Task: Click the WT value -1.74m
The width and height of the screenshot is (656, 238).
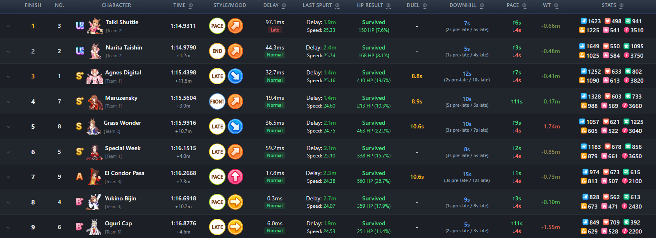Action: [551, 126]
